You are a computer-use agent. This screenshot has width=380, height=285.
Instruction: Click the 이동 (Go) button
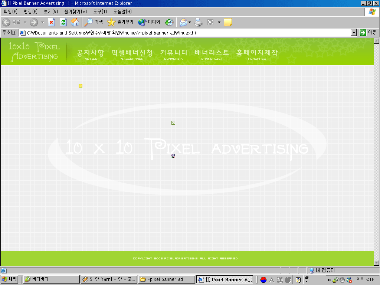(368, 33)
